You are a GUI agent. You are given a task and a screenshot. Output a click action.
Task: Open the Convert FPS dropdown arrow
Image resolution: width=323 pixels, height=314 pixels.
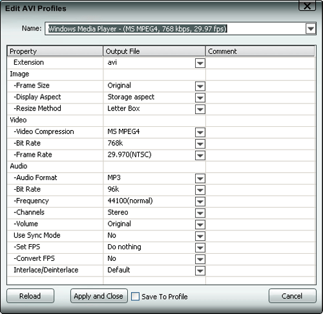pos(200,259)
